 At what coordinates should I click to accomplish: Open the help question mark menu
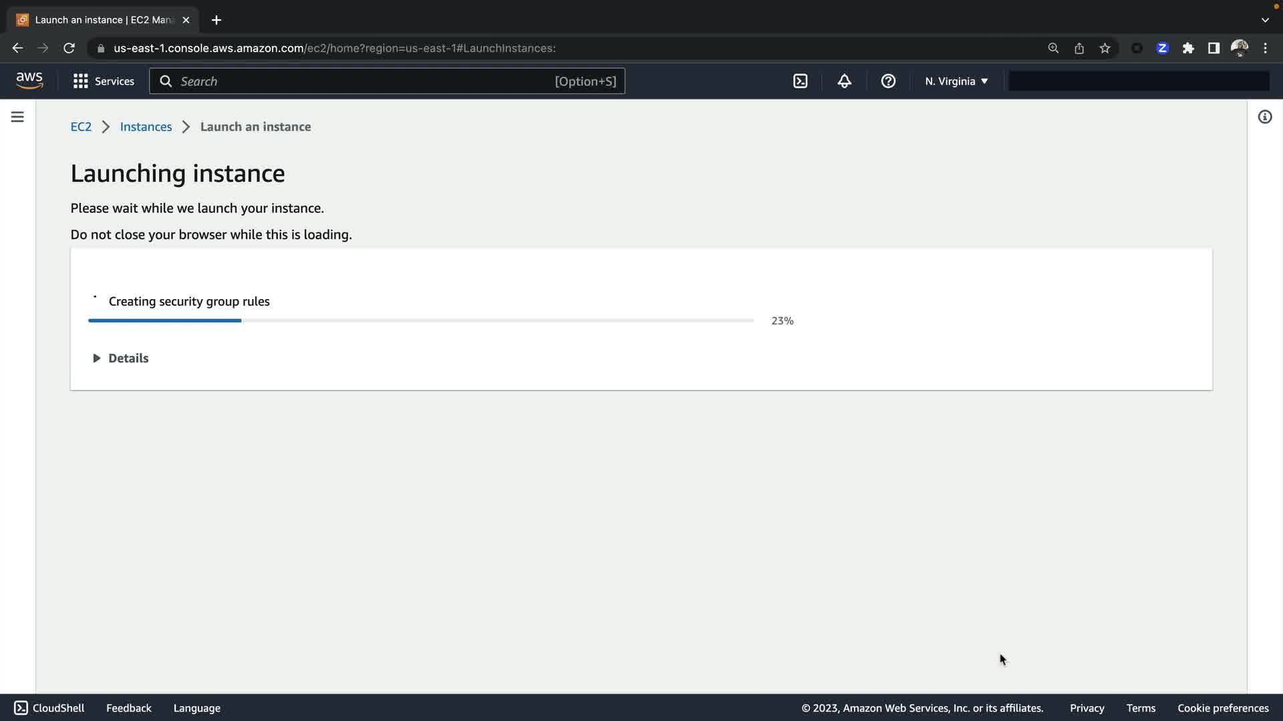888,81
